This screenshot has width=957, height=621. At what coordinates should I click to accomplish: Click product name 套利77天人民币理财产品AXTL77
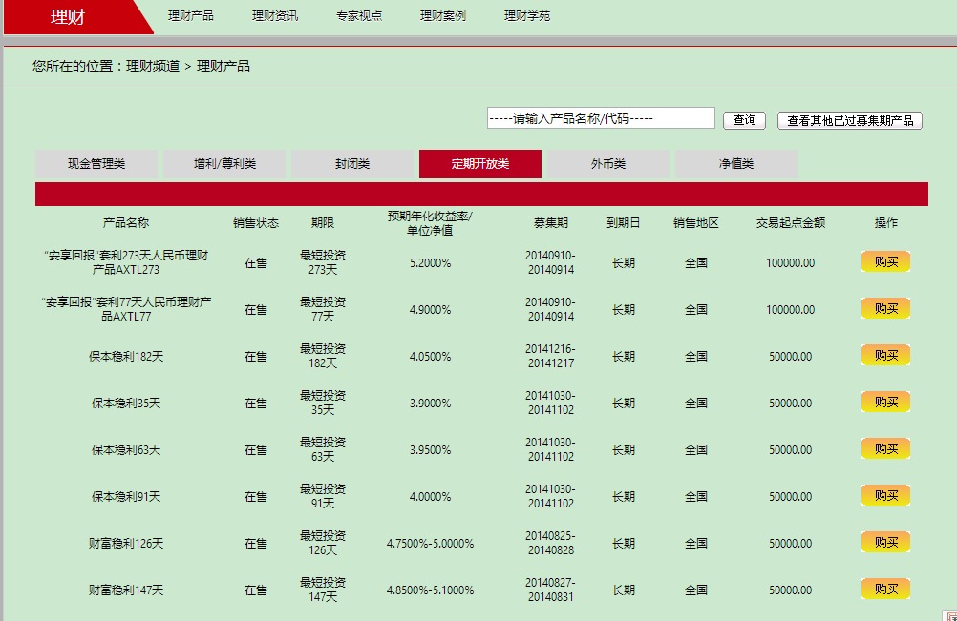[126, 309]
